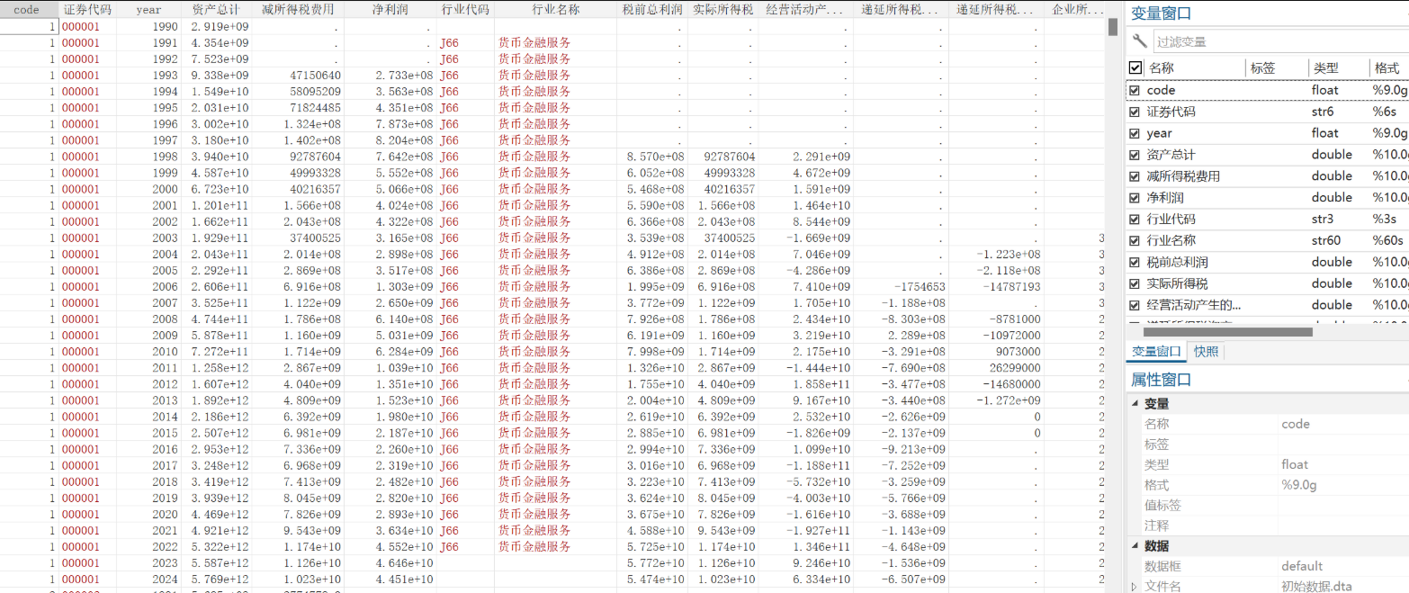Select the year variable name in variables list

point(1160,133)
